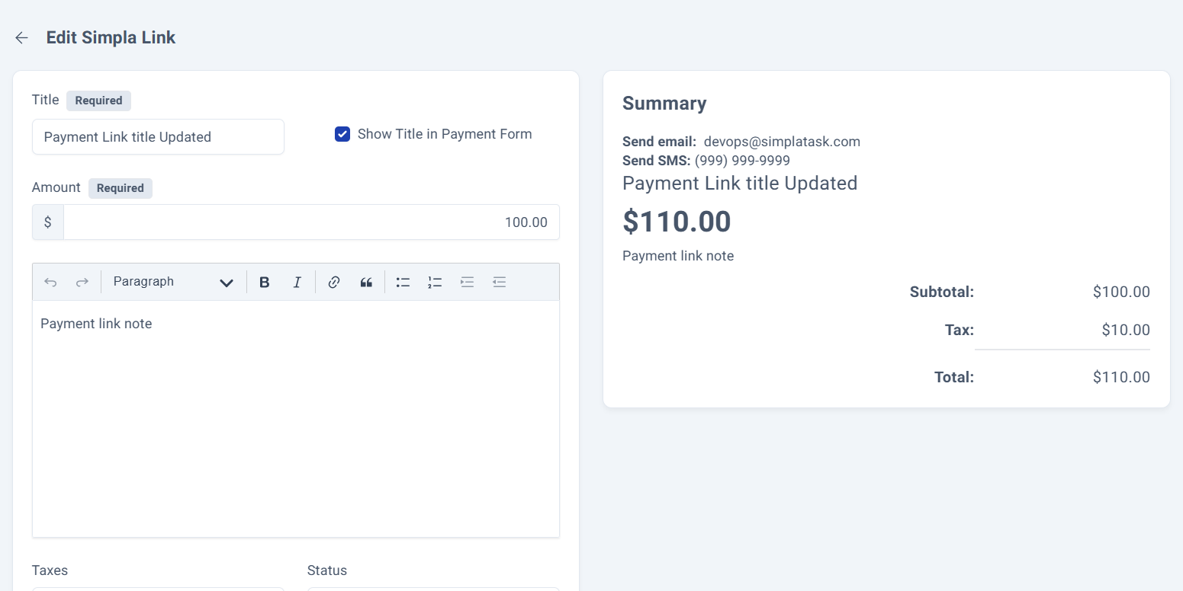Create a numbered list
Screen dimensions: 1183x591
click(x=435, y=282)
